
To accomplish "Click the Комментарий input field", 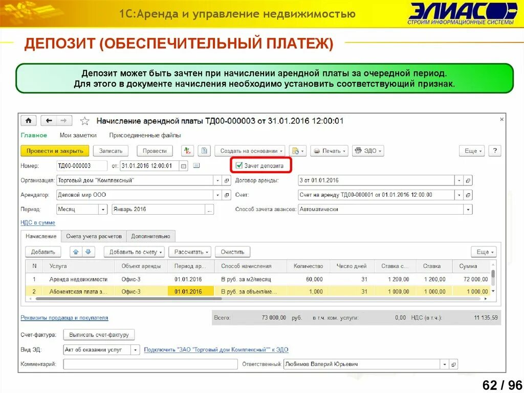I will 150,364.
